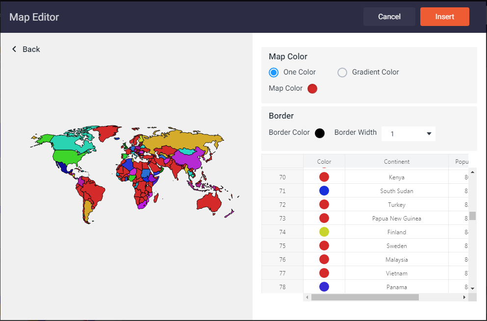Screen dimensions: 487x321
Task: Cancel the Map Editor dialog
Action: coord(389,17)
